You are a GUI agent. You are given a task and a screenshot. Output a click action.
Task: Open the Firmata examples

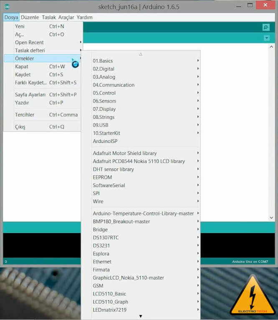point(141,270)
